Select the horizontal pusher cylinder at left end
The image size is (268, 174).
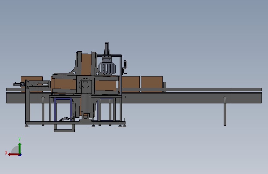[x=19, y=84]
